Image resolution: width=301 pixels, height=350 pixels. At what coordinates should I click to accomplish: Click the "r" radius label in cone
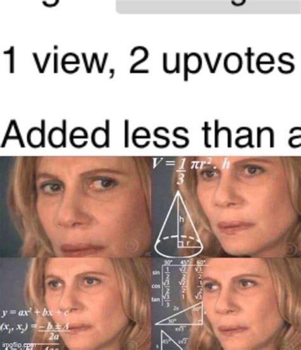click(189, 243)
